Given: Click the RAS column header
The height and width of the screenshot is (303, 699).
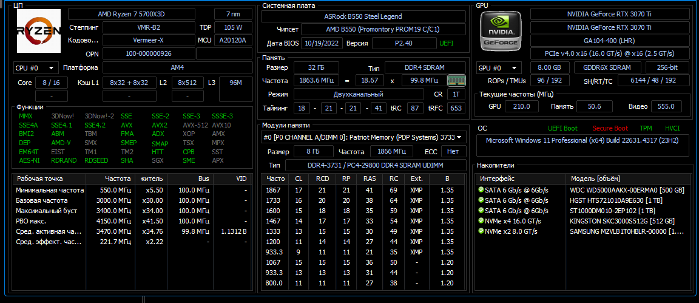Looking at the screenshot, I should pyautogui.click(x=370, y=179).
